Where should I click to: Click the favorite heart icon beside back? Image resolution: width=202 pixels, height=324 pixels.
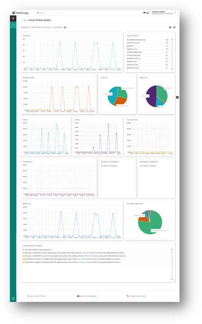[x=22, y=20]
